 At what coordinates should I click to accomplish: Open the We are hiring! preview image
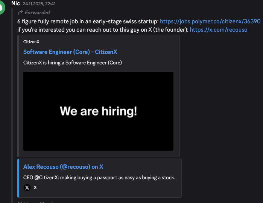pyautogui.click(x=98, y=111)
